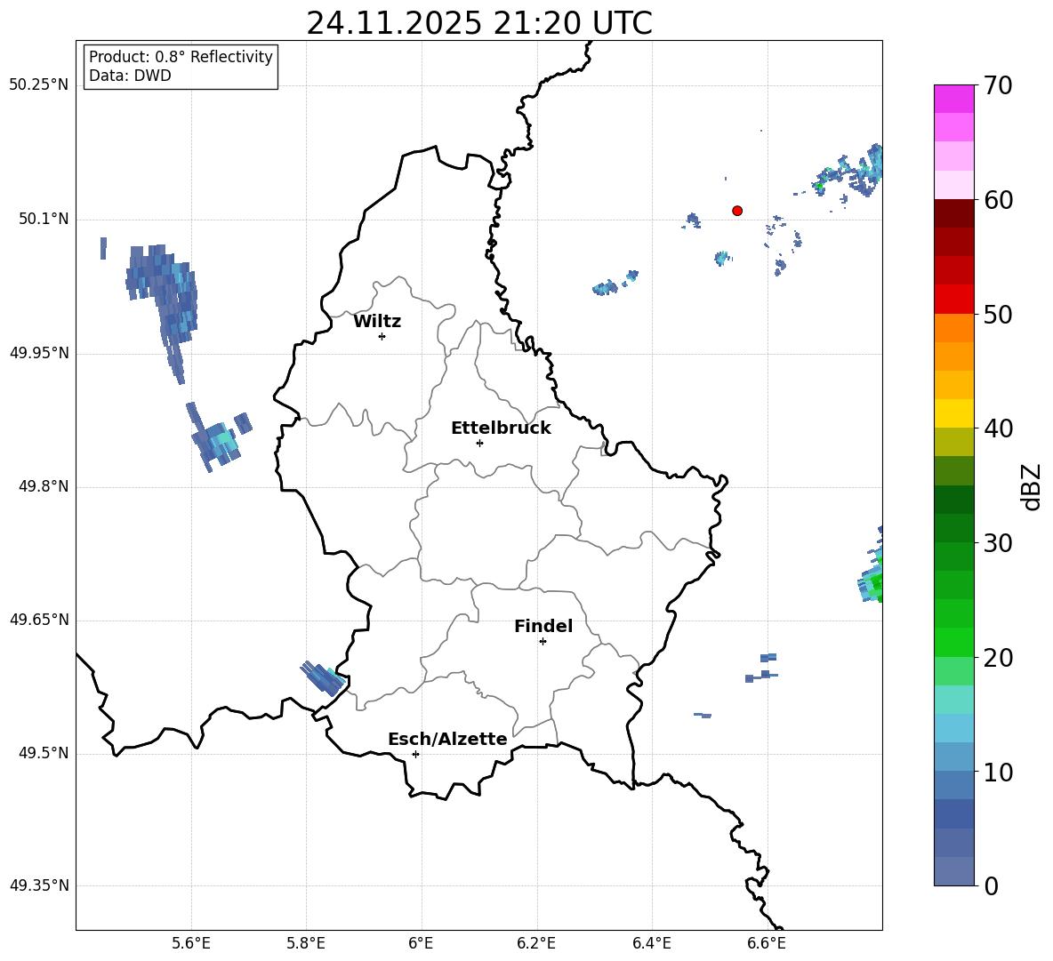Screen dimensions: 1053x961
Task: Click the Ettelbruck cross marker
Action: [479, 443]
